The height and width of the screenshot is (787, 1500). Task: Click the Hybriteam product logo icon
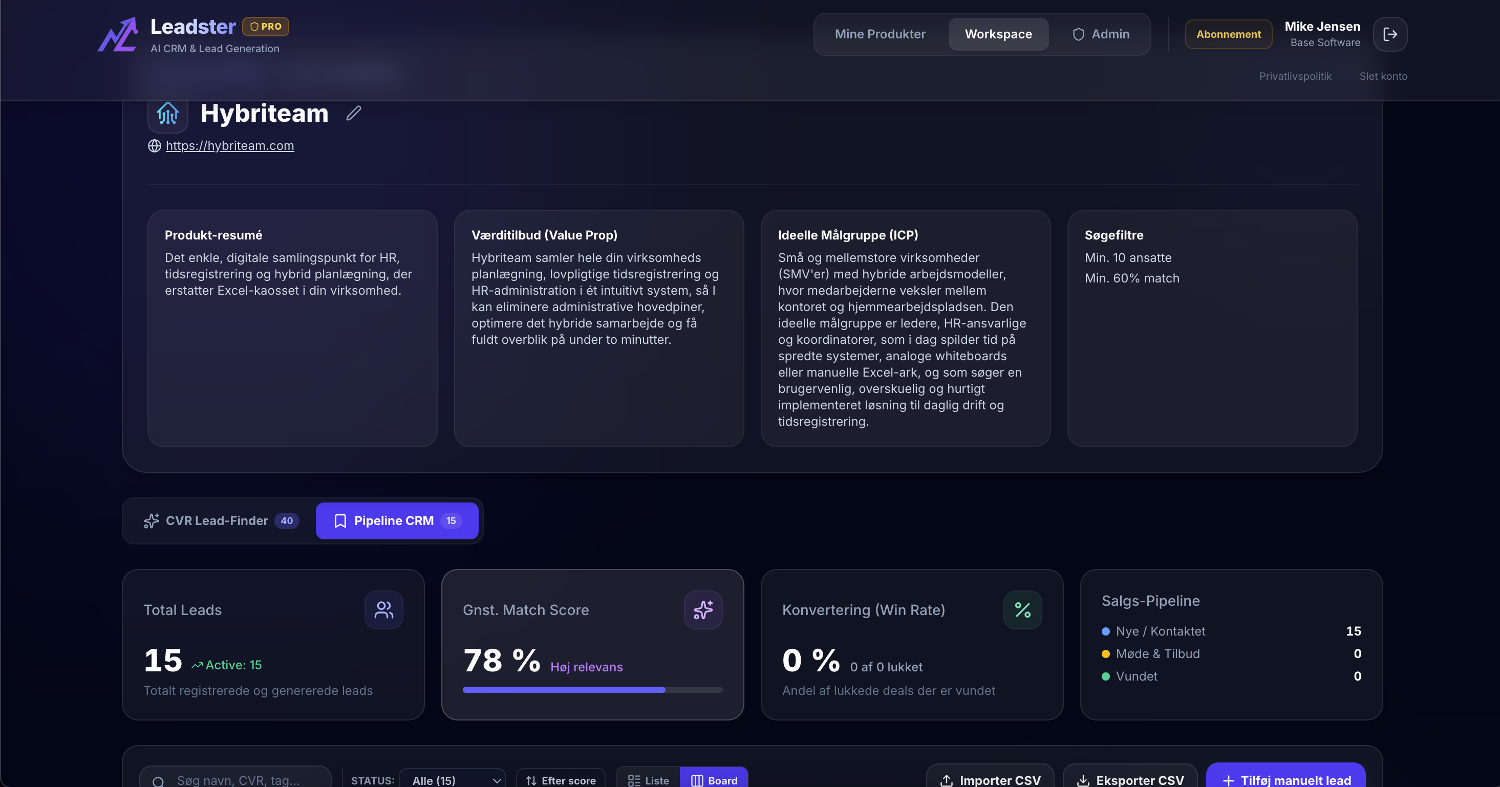tap(168, 113)
